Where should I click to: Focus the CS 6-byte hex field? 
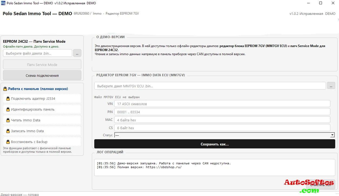222,128
